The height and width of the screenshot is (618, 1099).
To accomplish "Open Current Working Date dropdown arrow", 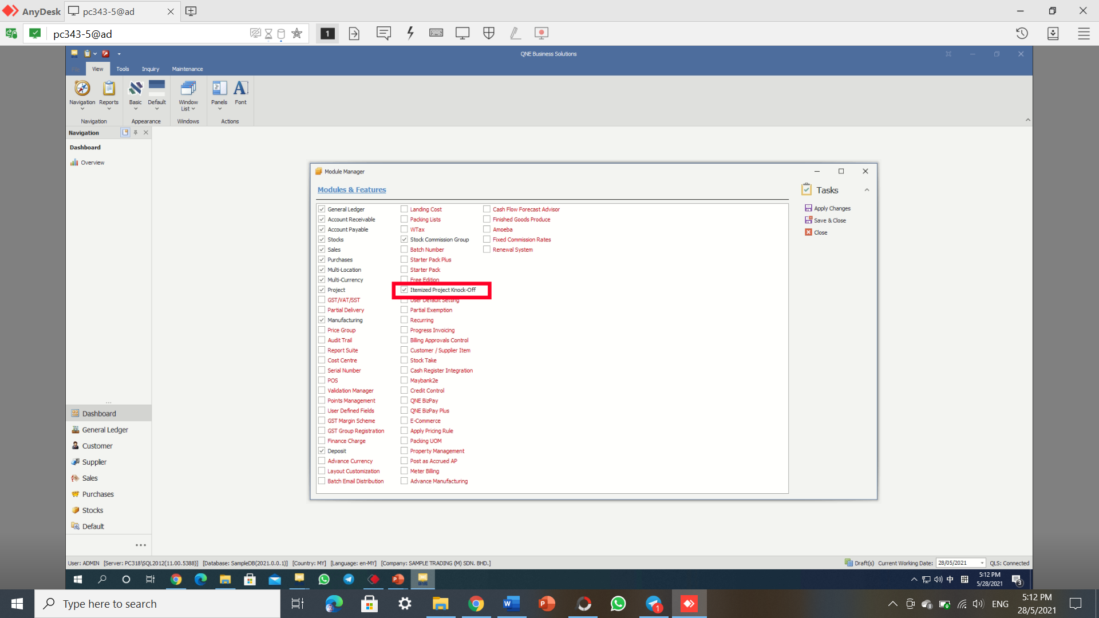I will (x=982, y=563).
